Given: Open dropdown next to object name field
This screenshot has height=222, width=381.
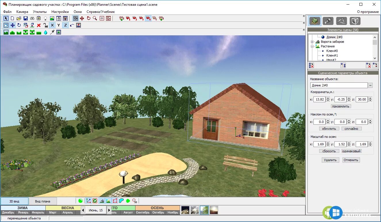Looking at the screenshot, I should click(x=370, y=85).
